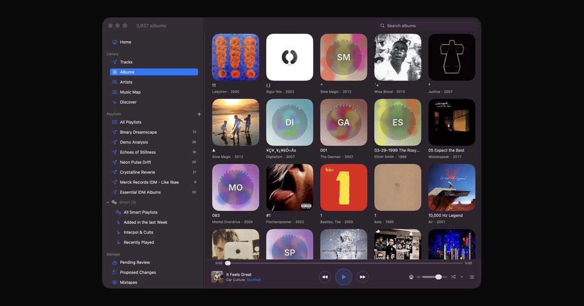Adjust the volume slider

click(435, 277)
